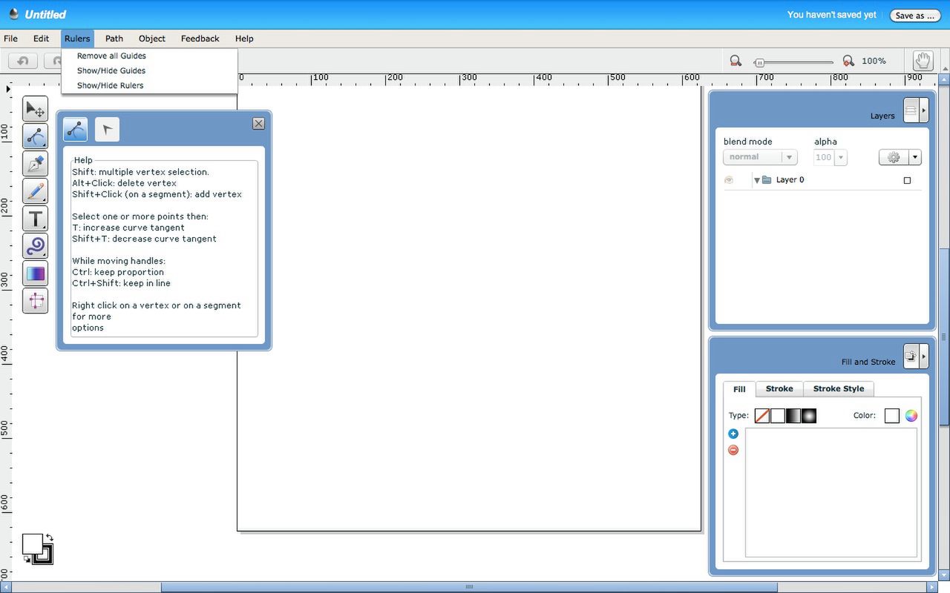The width and height of the screenshot is (950, 593).
Task: Set fill type to radial gradient
Action: 808,416
